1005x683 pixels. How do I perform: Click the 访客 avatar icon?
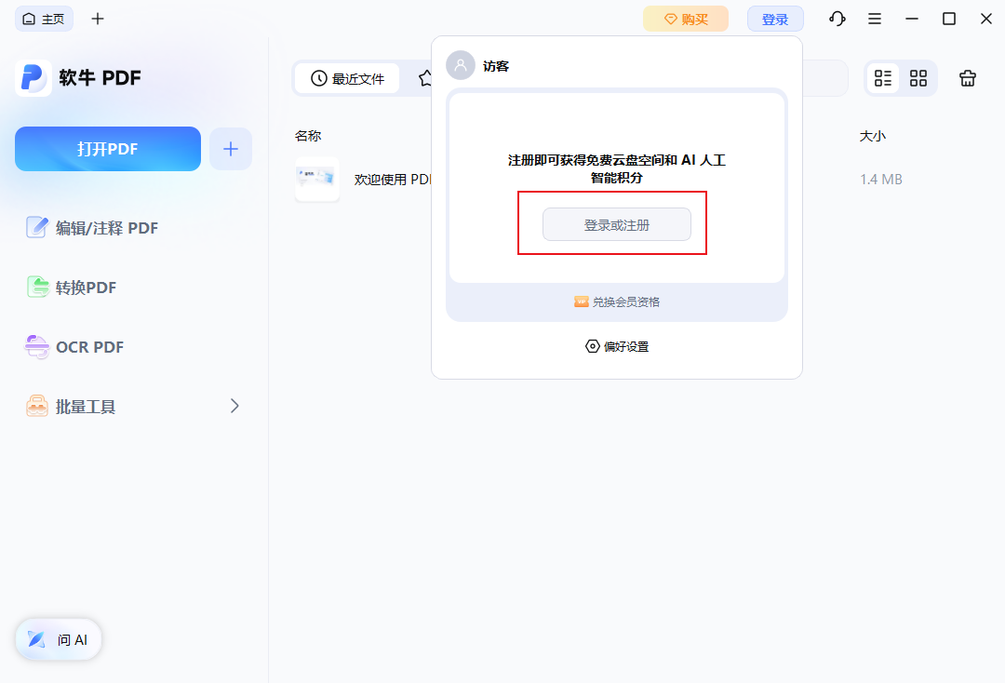coord(461,65)
